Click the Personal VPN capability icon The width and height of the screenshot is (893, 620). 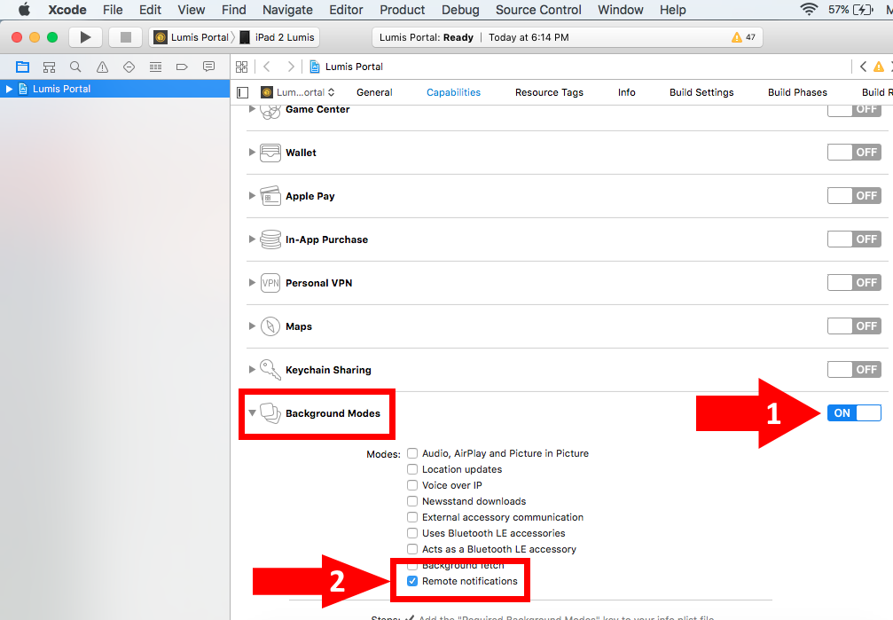pos(270,283)
